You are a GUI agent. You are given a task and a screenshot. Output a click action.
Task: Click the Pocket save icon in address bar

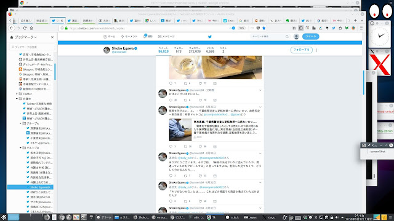(x=258, y=28)
